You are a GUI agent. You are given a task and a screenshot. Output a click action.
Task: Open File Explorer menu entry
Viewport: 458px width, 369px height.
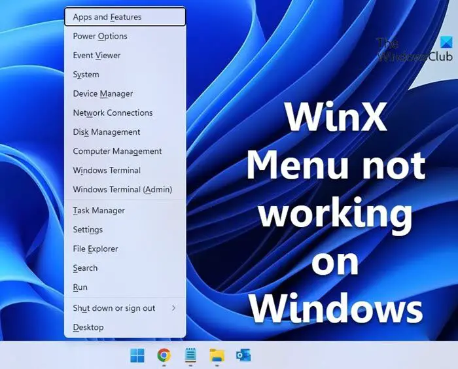point(125,249)
